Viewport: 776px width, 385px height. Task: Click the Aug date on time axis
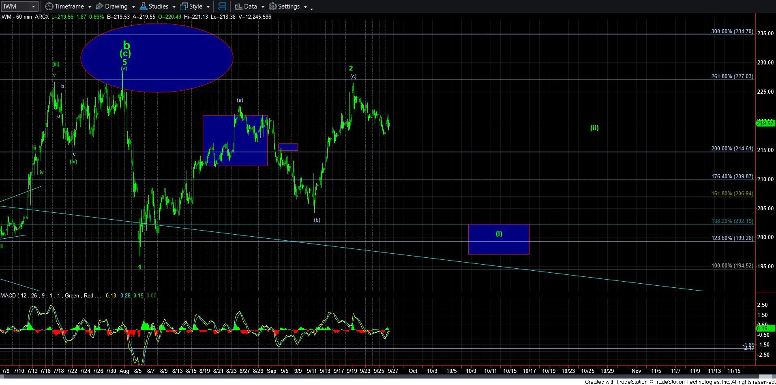125,370
